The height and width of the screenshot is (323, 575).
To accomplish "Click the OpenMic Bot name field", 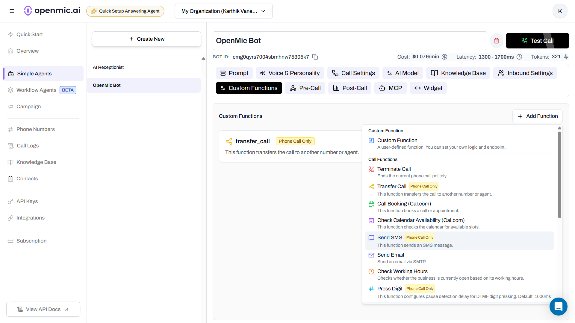I will tap(349, 41).
